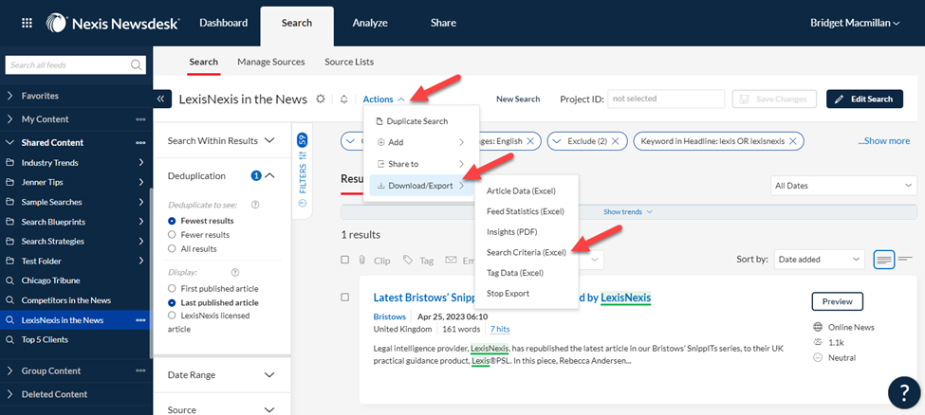The height and width of the screenshot is (415, 925).
Task: Click the Search all feeds field
Action: click(75, 64)
